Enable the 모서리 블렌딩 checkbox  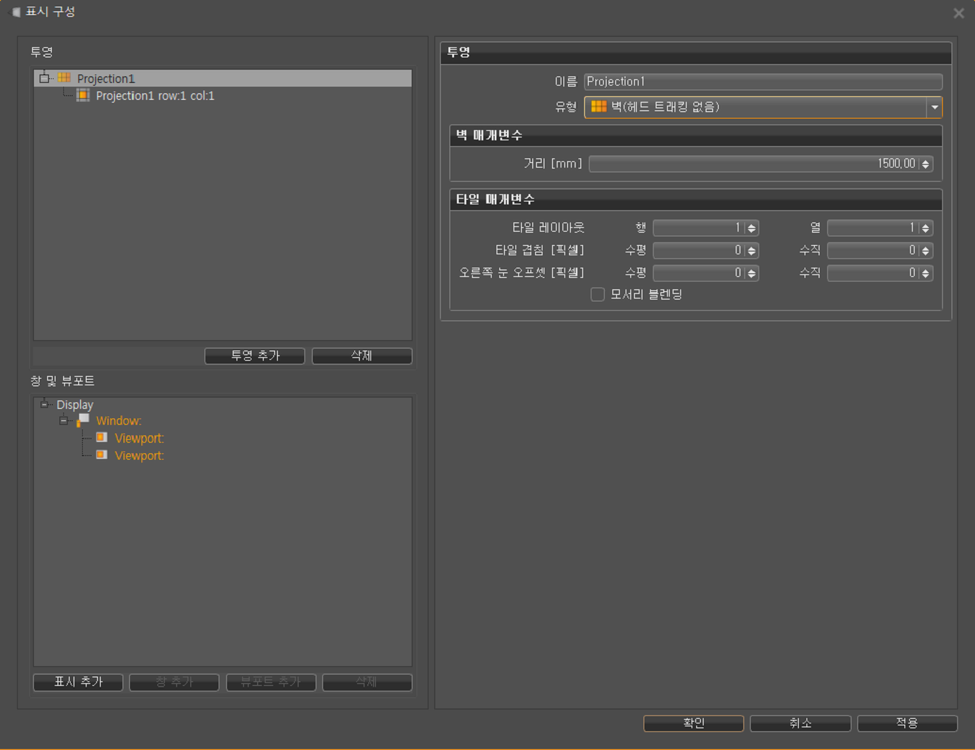(597, 294)
